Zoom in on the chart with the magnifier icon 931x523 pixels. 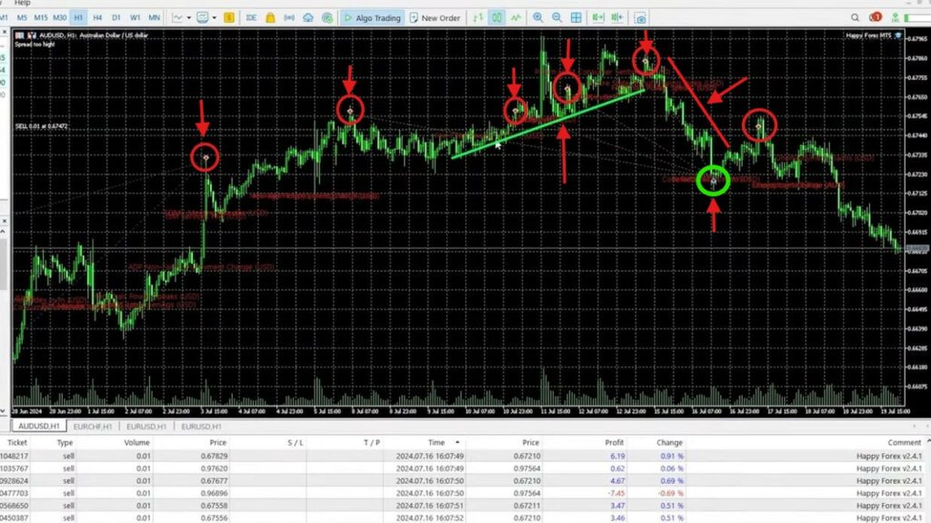pyautogui.click(x=538, y=16)
